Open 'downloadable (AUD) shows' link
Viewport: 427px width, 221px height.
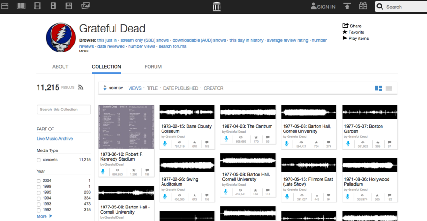[199, 40]
